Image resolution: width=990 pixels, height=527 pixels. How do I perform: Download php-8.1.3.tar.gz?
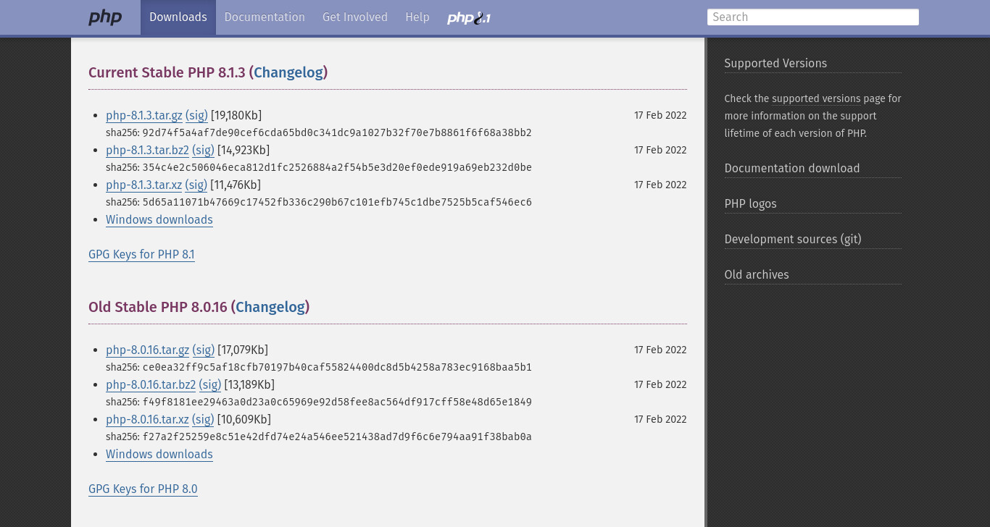pos(144,116)
